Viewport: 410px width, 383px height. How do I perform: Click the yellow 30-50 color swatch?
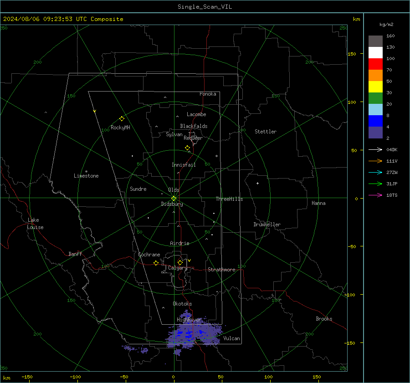coord(375,87)
